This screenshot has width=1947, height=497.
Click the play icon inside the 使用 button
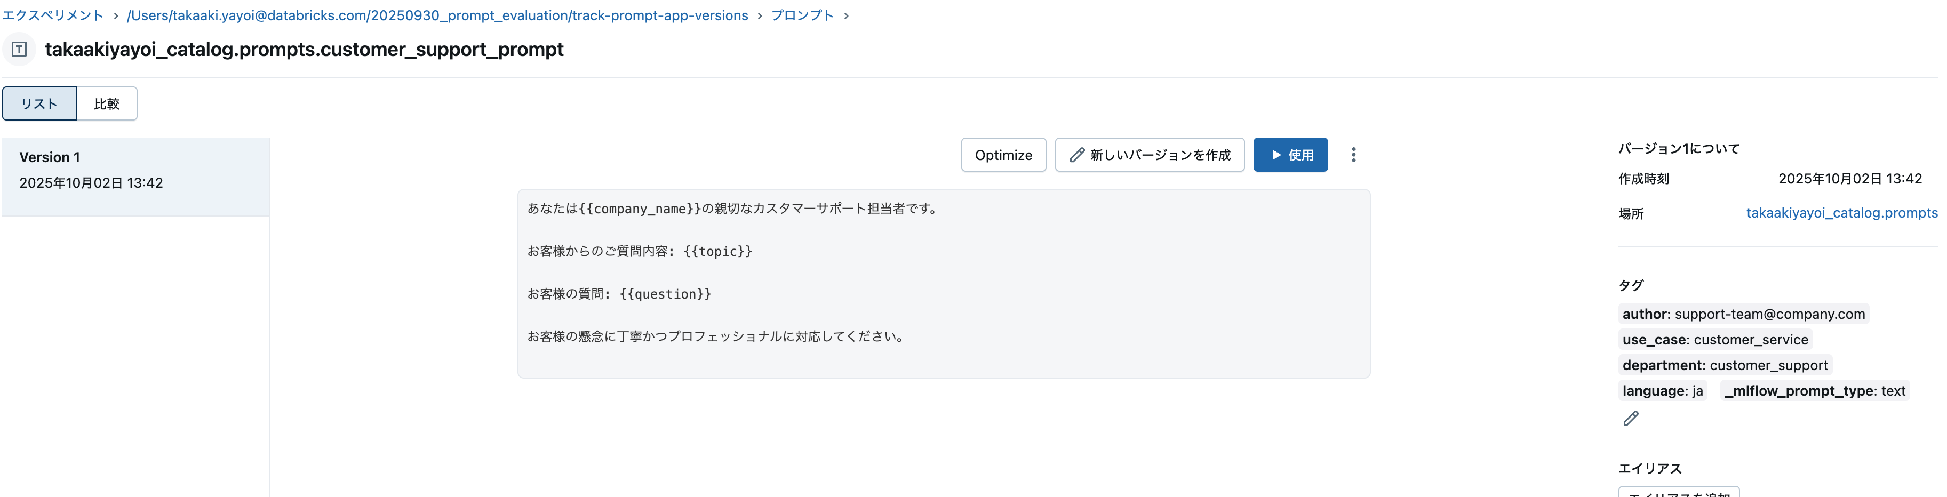(1276, 154)
